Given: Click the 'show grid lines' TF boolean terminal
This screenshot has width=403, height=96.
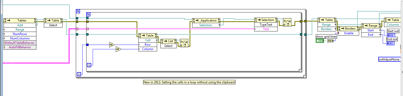Looking at the screenshot, I should [320, 41].
